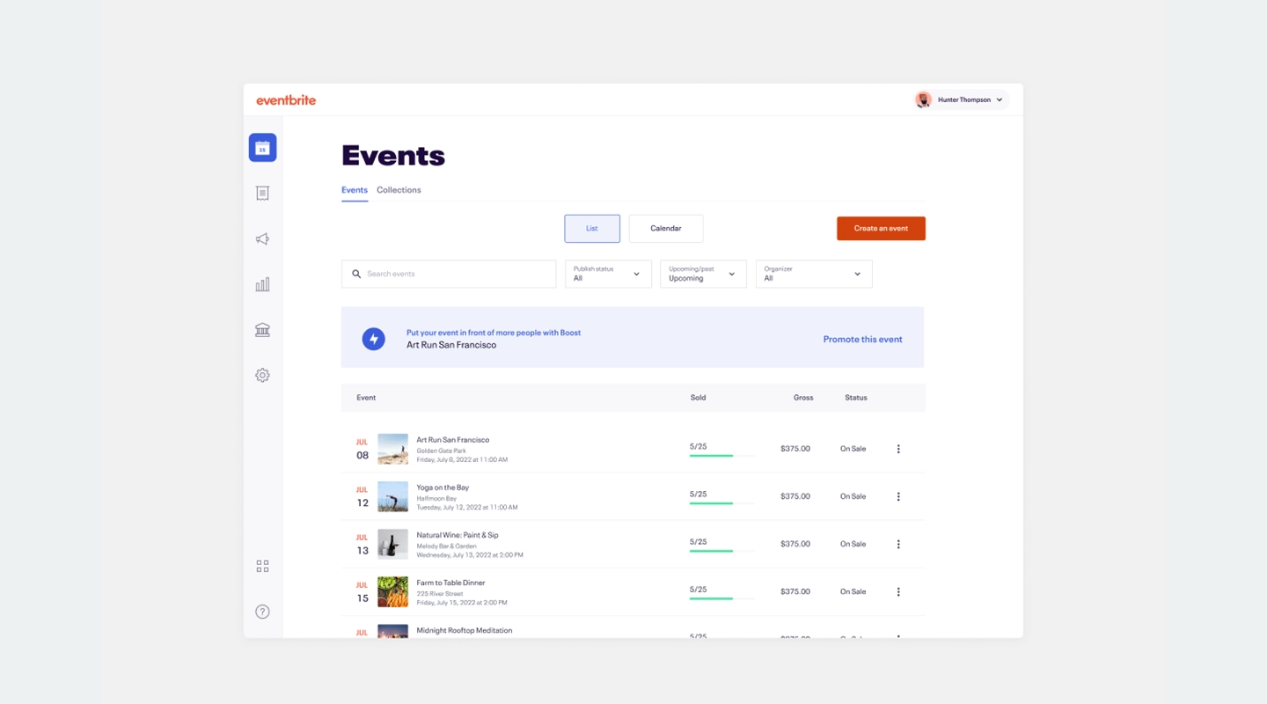Open the Orders page from the sidebar
Viewport: 1267px width, 704px height.
(262, 193)
